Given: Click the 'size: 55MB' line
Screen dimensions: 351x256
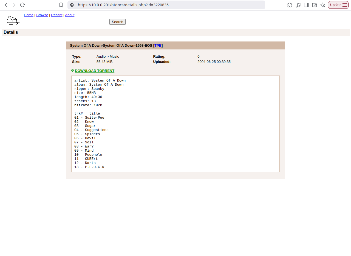Looking at the screenshot, I should (85, 93).
